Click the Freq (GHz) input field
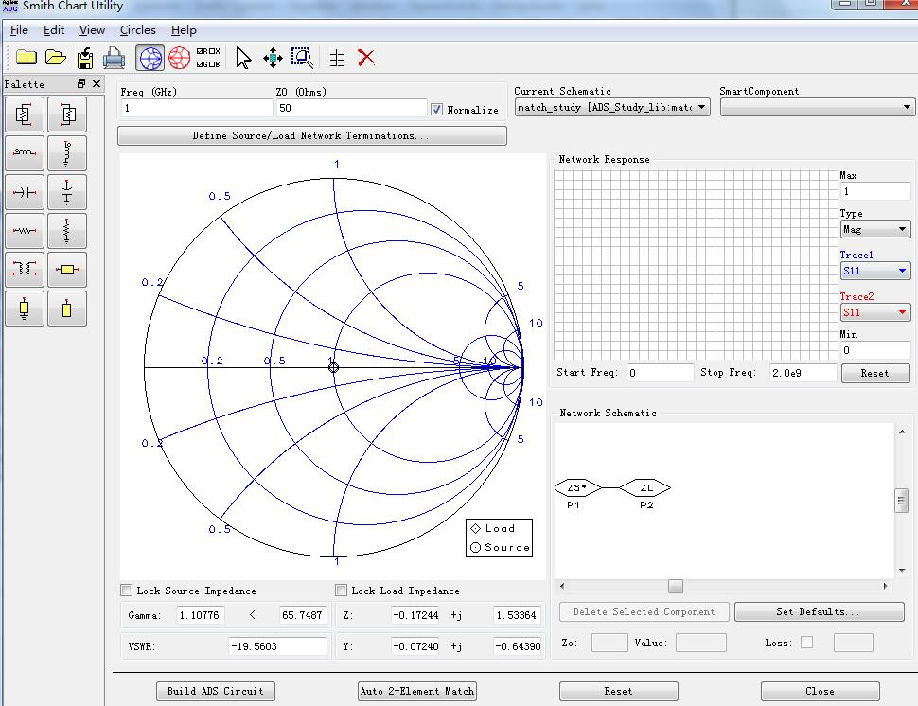The width and height of the screenshot is (918, 706). point(194,109)
